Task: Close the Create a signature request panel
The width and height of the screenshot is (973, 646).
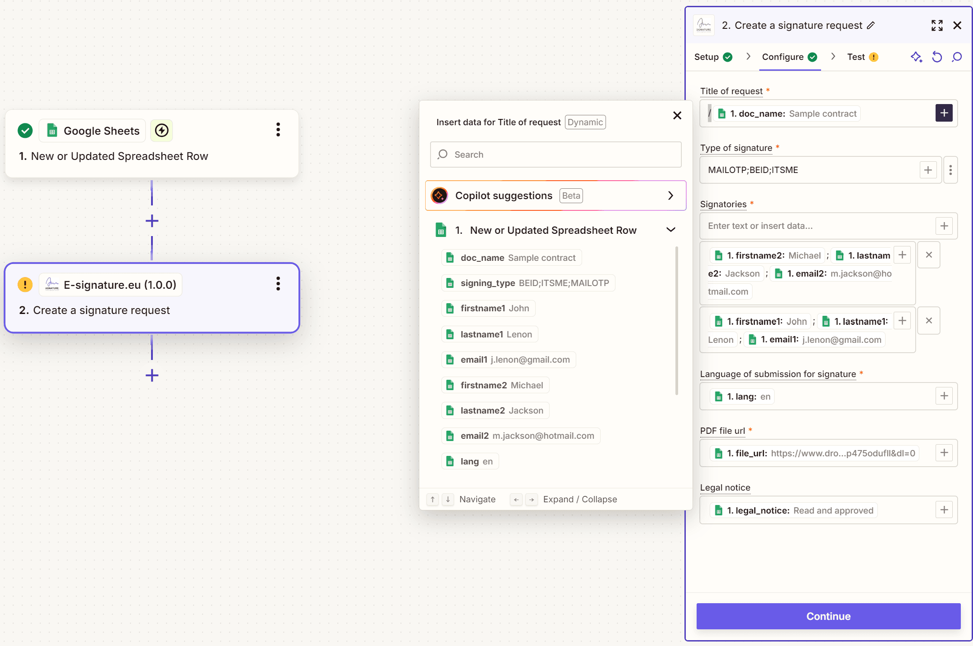Action: click(957, 25)
